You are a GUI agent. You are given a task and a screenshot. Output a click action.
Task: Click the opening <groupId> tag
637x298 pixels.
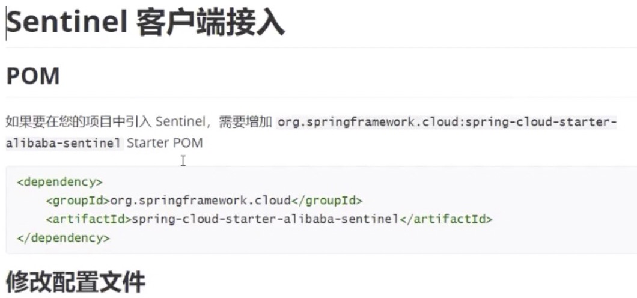(x=78, y=201)
